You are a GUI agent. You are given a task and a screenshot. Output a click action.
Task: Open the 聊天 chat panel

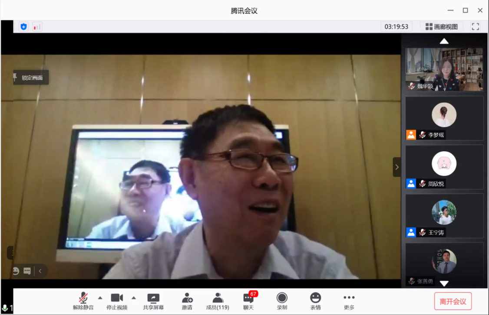pyautogui.click(x=248, y=301)
